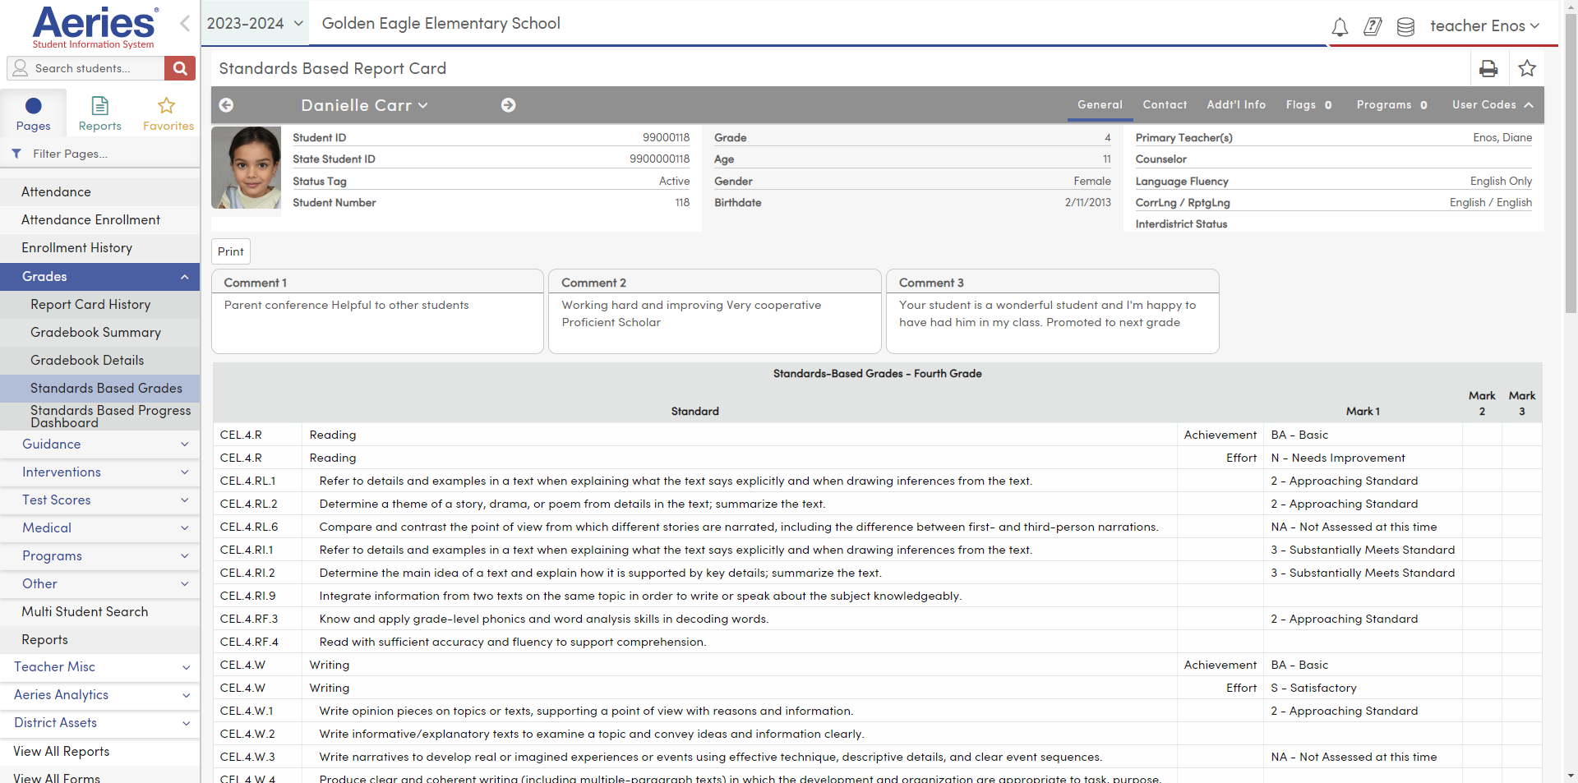Go to previous student arrow
This screenshot has height=783, width=1578.
click(226, 105)
